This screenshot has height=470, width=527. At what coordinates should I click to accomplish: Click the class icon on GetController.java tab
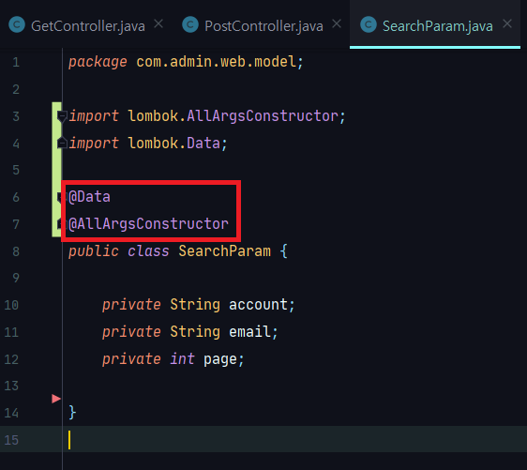tap(17, 25)
